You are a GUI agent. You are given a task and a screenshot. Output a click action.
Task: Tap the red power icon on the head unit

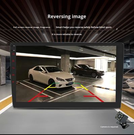13,54
